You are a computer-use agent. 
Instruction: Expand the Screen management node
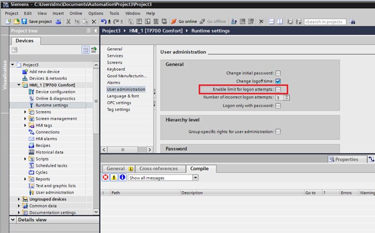point(25,119)
